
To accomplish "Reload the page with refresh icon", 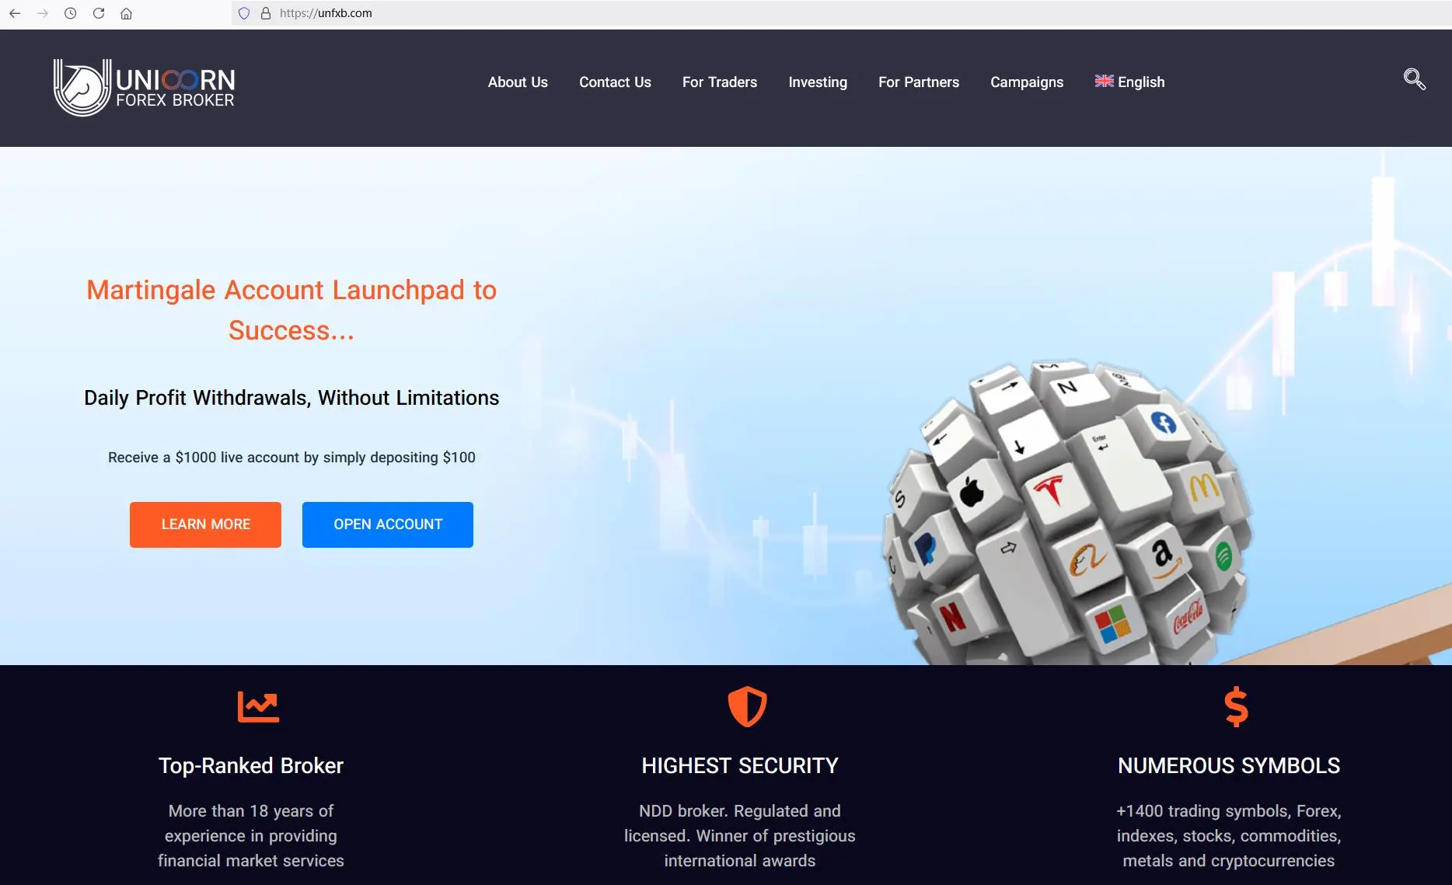I will point(99,13).
